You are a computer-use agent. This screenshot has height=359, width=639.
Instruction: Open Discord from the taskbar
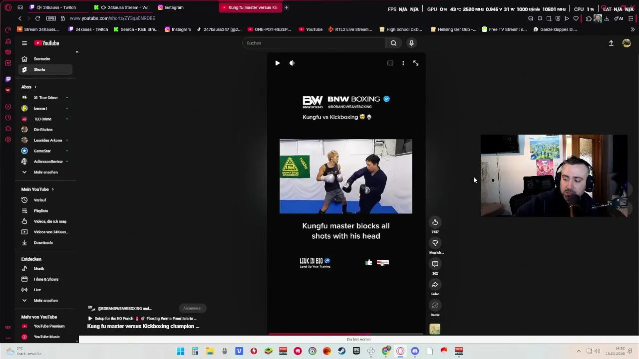(x=415, y=351)
